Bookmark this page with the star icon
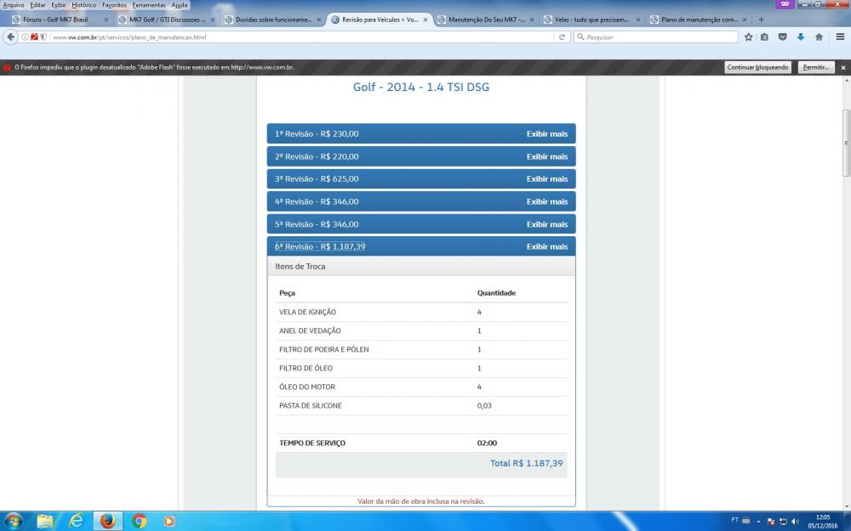This screenshot has width=851, height=531. [x=749, y=37]
